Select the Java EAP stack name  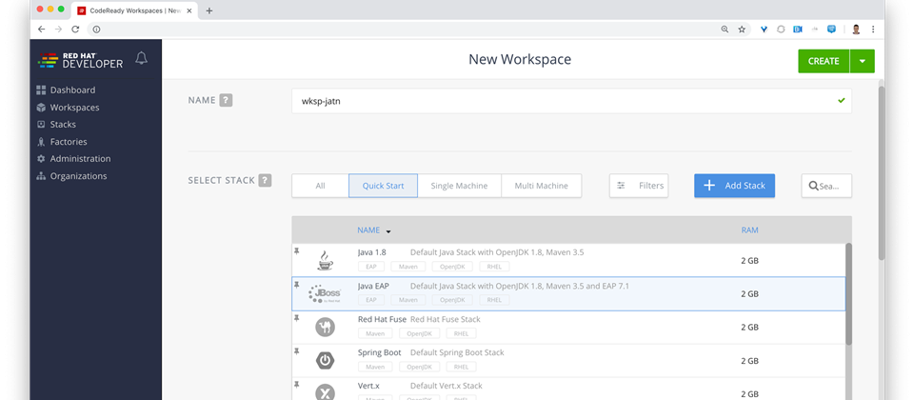tap(373, 286)
